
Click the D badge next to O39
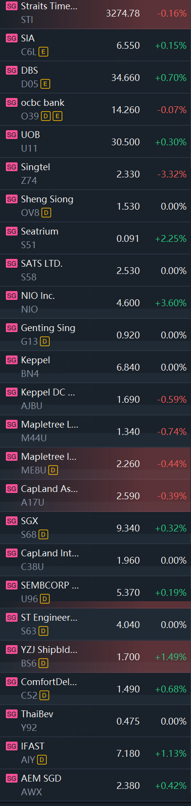click(46, 116)
